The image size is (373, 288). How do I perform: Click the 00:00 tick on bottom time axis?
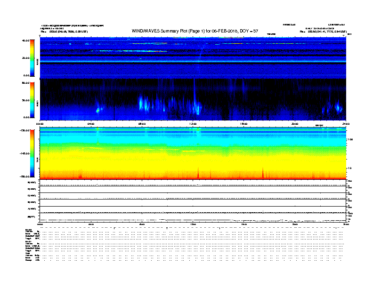41,224
